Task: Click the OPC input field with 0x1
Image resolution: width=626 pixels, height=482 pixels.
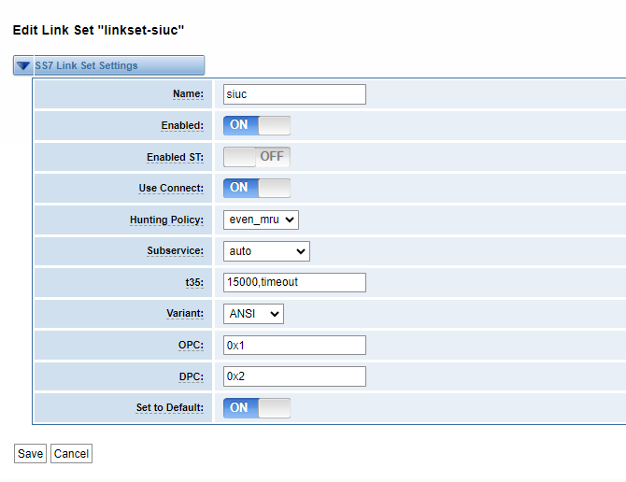Action: click(294, 345)
